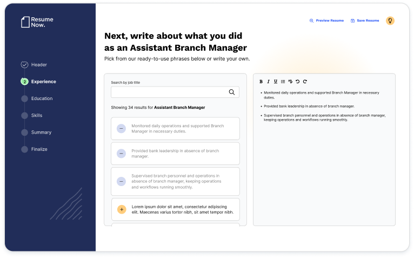Remove the 'Supervised branch personnel' phrase
414x258 pixels.
coord(122,181)
